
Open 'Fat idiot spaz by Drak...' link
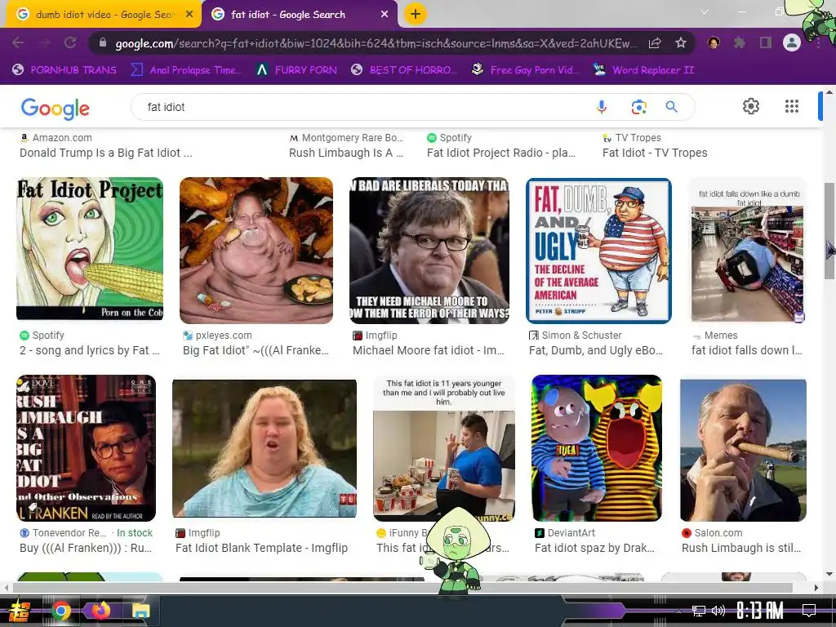(x=594, y=548)
